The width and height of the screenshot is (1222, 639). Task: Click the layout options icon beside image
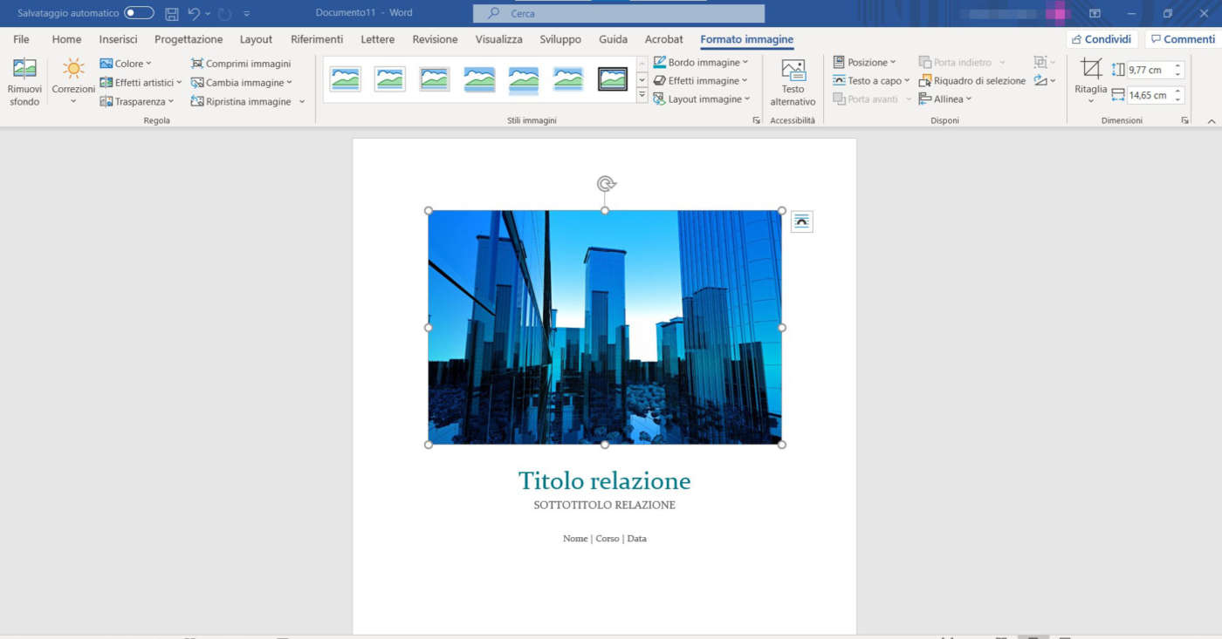pyautogui.click(x=801, y=221)
